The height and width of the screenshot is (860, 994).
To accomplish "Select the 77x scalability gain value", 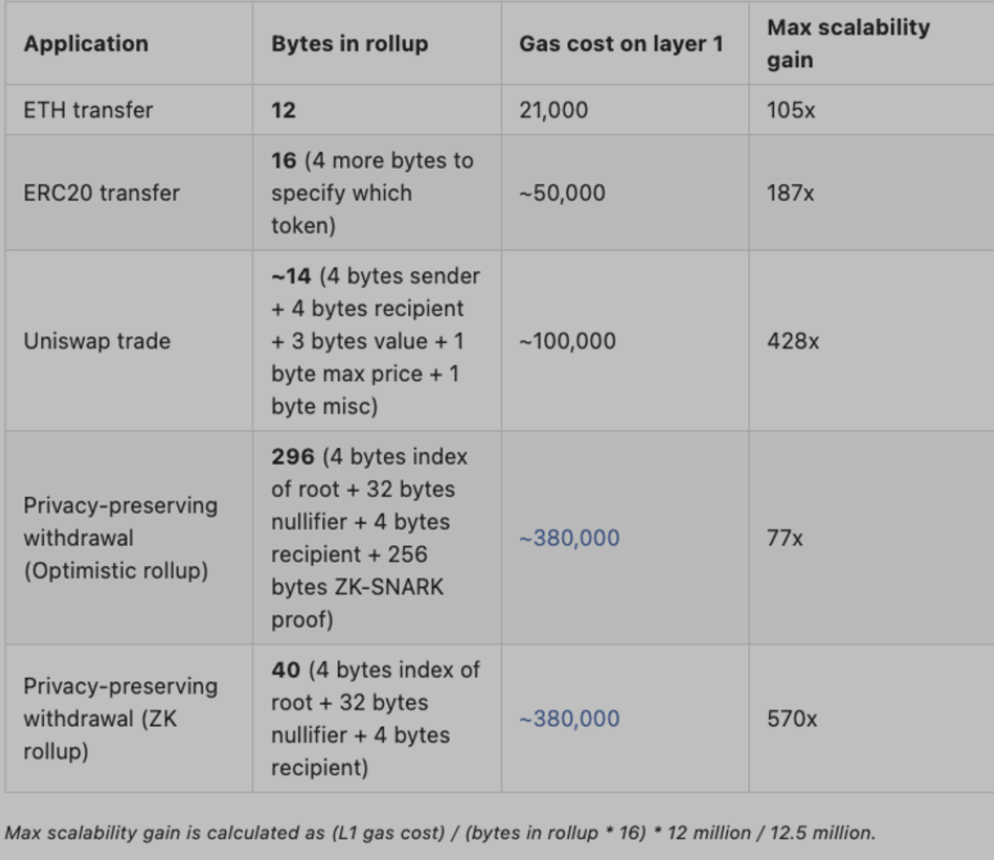I will (x=785, y=538).
